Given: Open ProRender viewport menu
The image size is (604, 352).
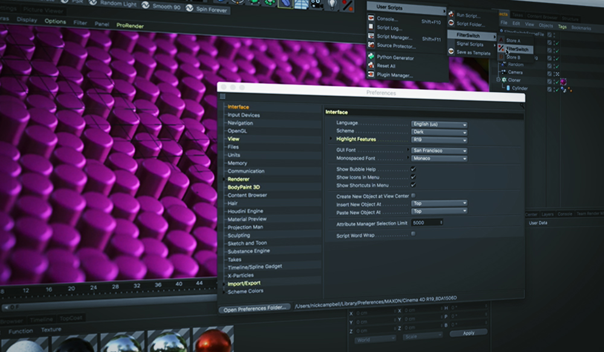Looking at the screenshot, I should pos(130,26).
